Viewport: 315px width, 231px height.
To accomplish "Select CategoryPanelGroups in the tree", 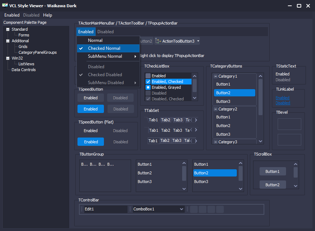I will (38, 52).
